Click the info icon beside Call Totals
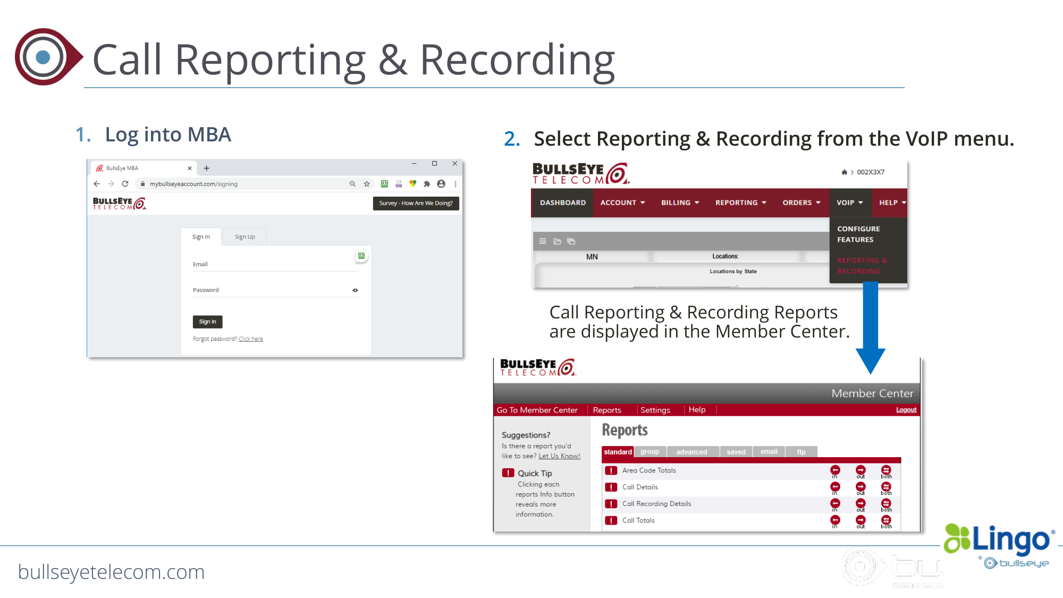1063x598 pixels. click(x=611, y=521)
